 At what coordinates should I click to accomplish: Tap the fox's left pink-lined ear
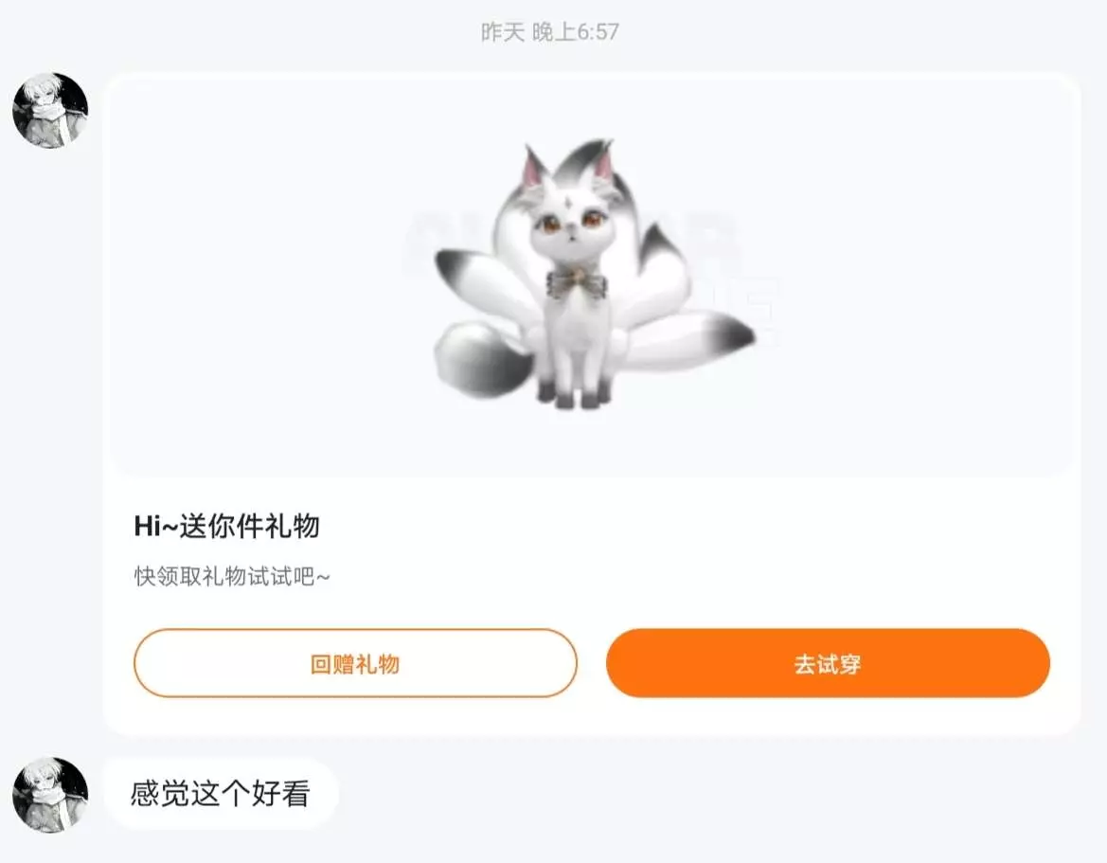[535, 168]
